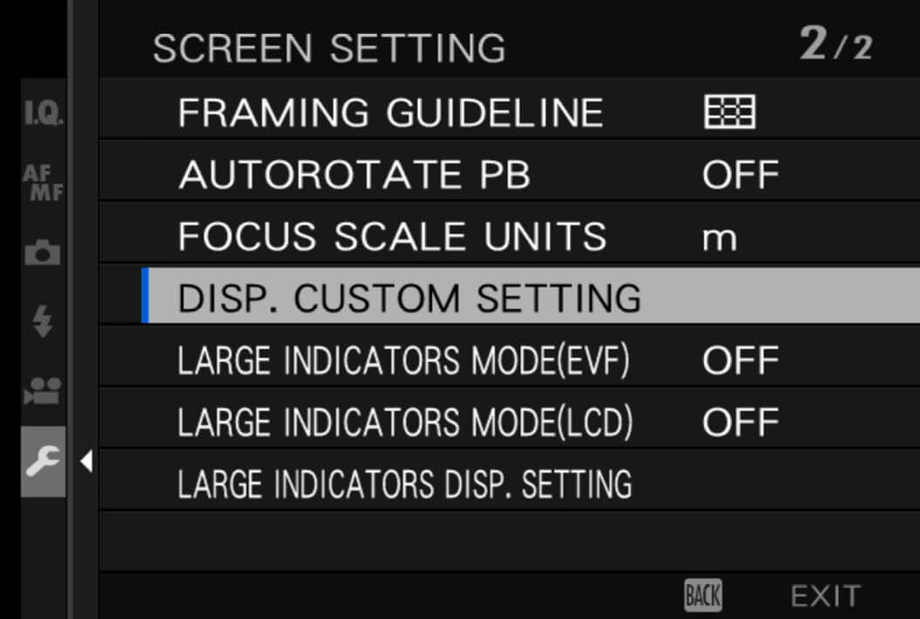
Task: Open the I.Q. image quality tab
Action: click(x=44, y=112)
